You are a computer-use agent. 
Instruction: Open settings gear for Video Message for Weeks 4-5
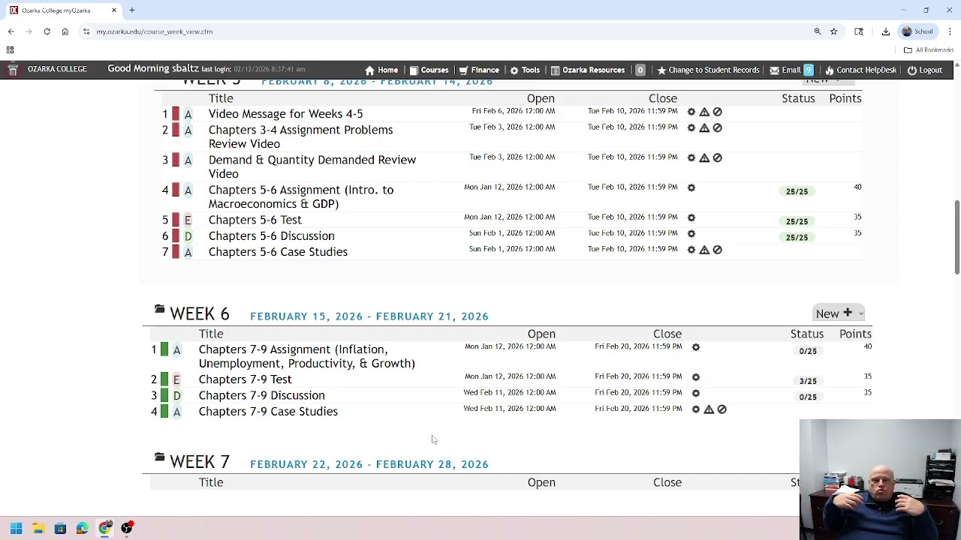(691, 112)
